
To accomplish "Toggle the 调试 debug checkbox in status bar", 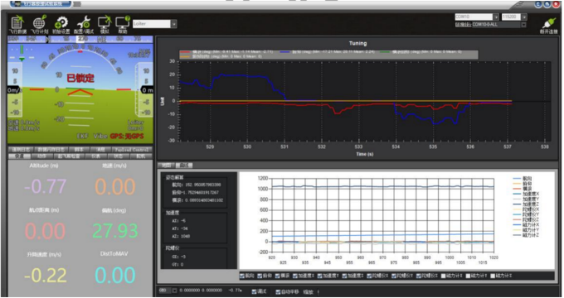I will tap(254, 291).
